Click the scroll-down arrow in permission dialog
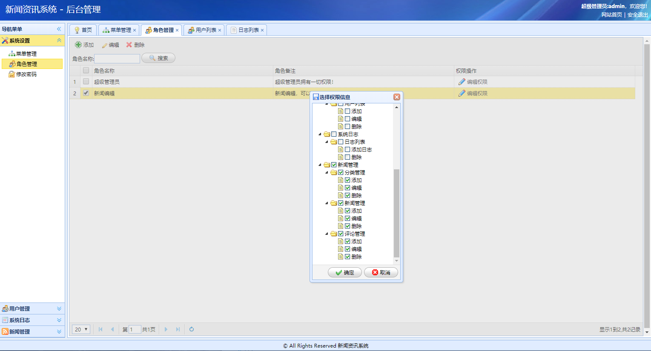This screenshot has width=651, height=351. (x=396, y=261)
